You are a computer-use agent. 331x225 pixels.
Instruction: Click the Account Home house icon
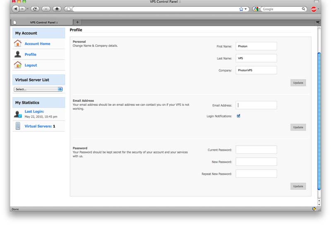click(x=18, y=43)
